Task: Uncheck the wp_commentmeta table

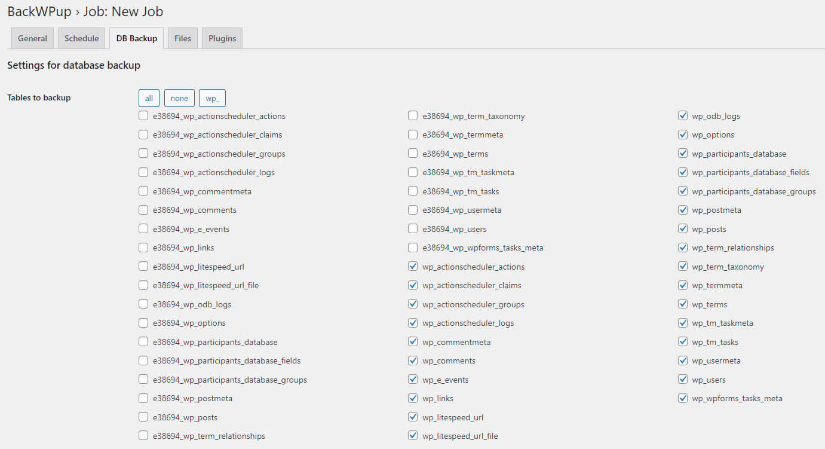Action: (413, 341)
